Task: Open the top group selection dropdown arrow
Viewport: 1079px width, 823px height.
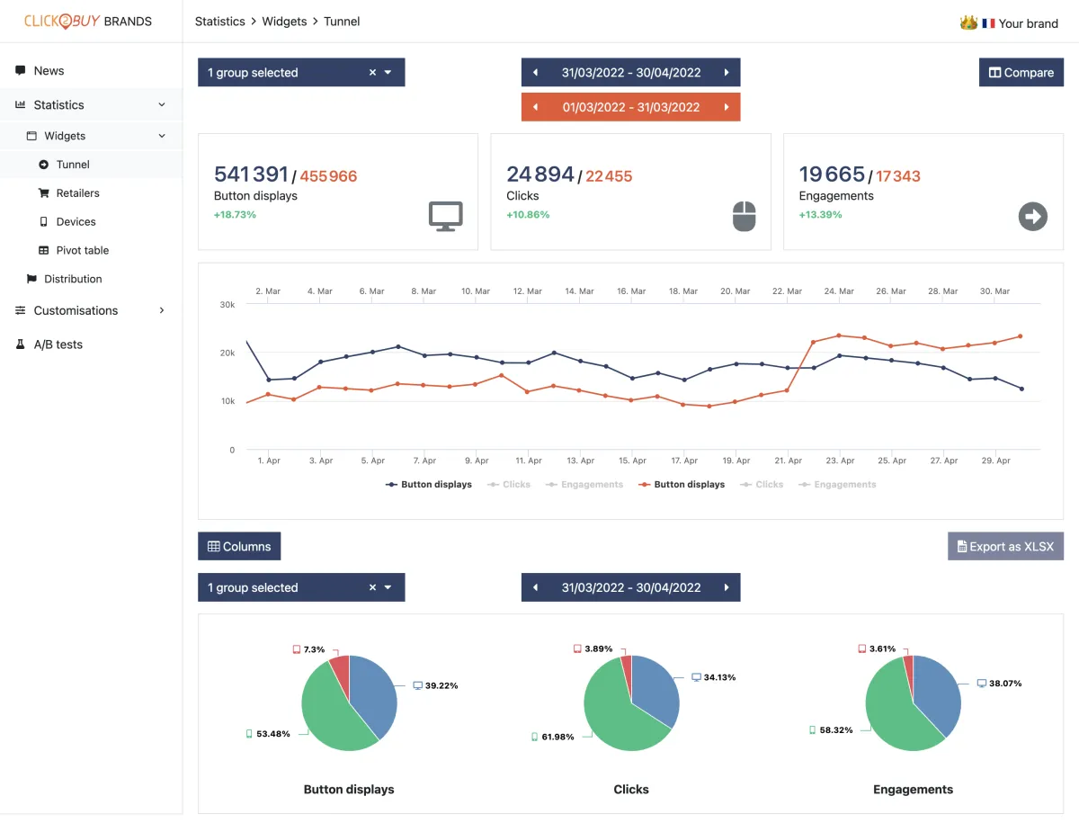Action: [x=388, y=73]
